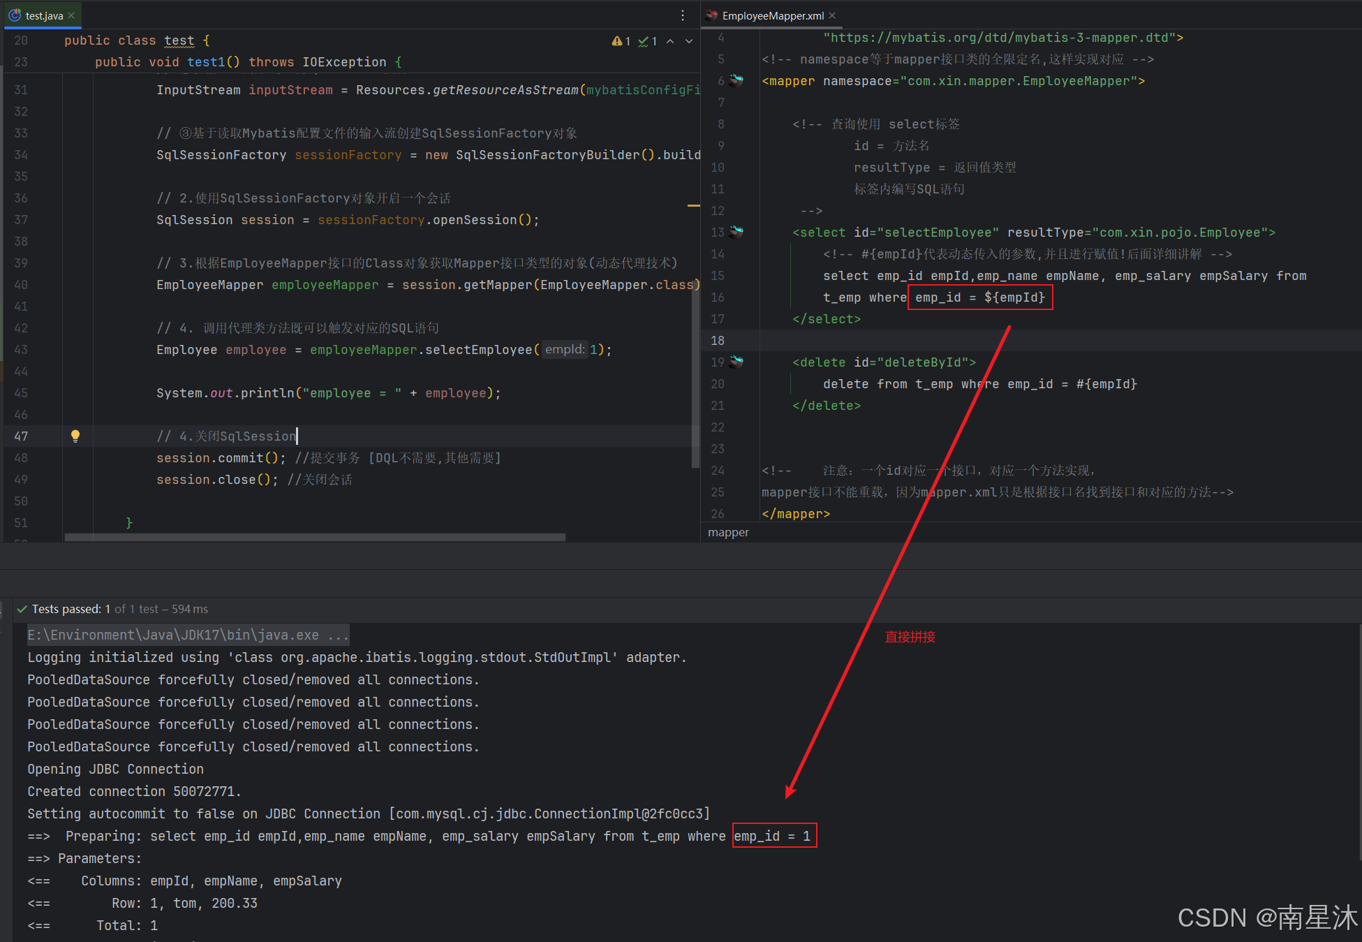Click MyBatis gutter icon beside selectEmployee statement

coord(736,232)
